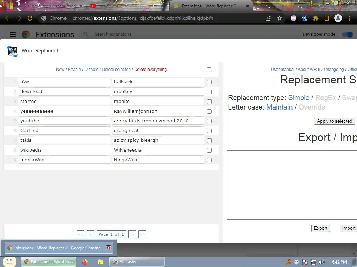Click the browser forward arrow
This screenshot has width=357, height=267.
19,18
